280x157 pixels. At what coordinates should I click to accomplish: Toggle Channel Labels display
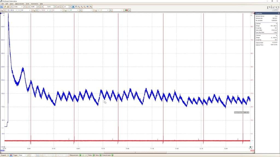pos(112,155)
